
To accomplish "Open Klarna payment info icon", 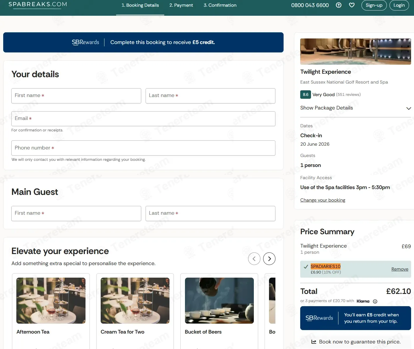I will pyautogui.click(x=375, y=301).
